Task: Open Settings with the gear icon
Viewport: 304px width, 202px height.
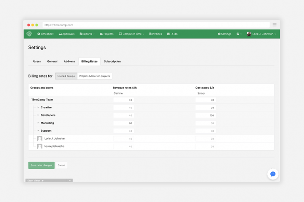Action: pos(224,34)
